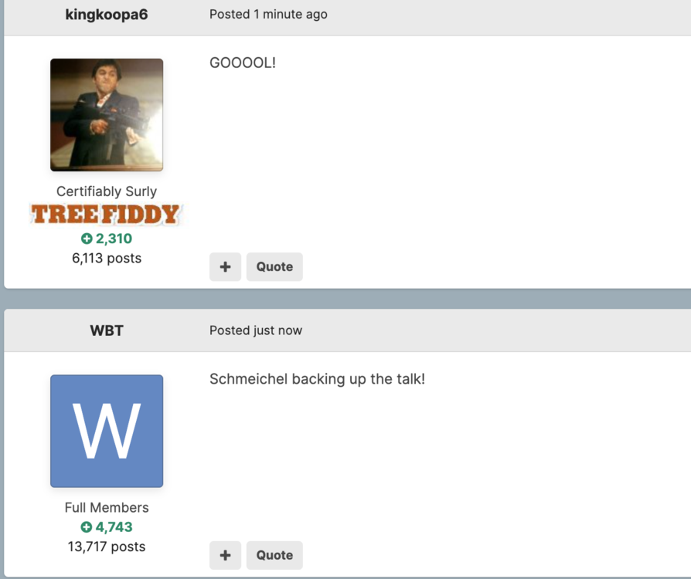Click WBT's 13,717 posts count

pos(107,547)
